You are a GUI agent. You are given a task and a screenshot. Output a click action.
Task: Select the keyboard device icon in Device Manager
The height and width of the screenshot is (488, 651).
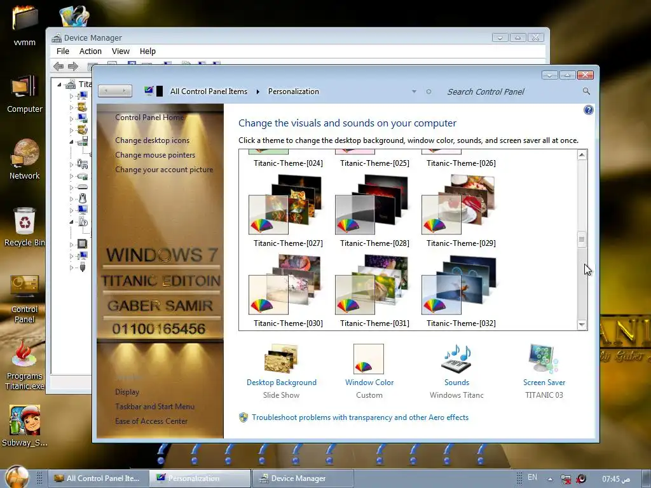tap(83, 187)
